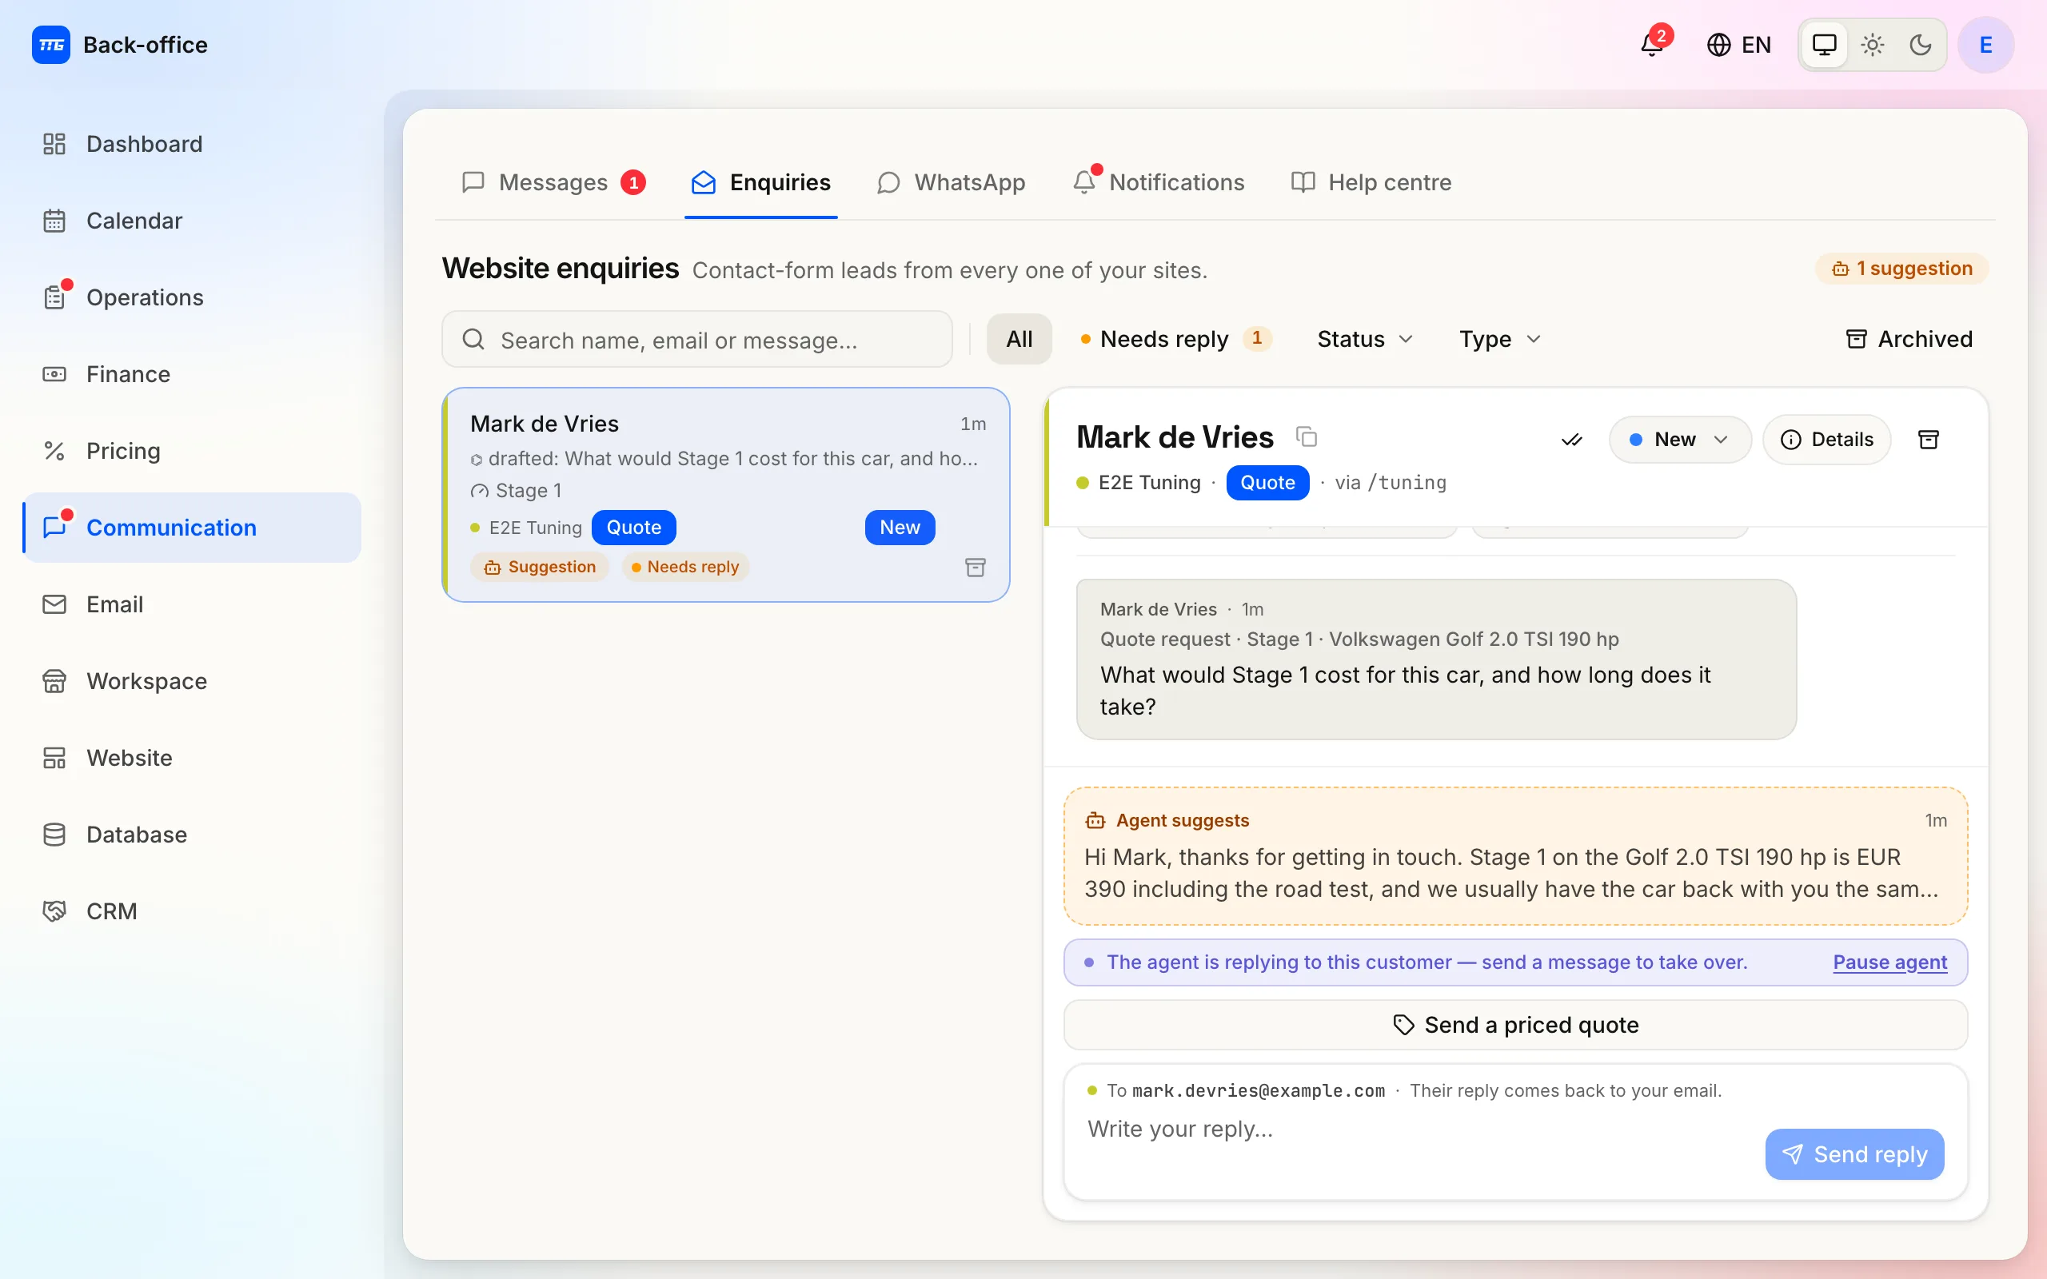
Task: Open the user avatar E menu
Action: (x=1986, y=45)
